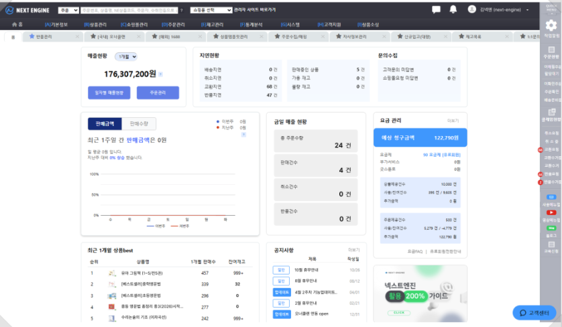Click the info icon beside 176,307,200원

click(x=160, y=74)
